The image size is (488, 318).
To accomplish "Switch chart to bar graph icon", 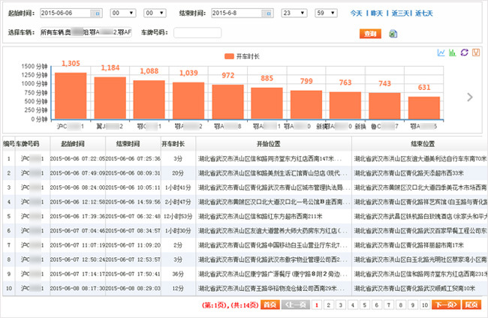I will click(x=452, y=52).
